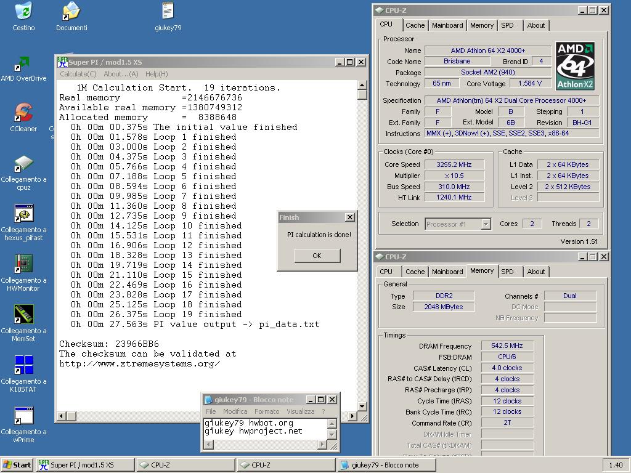The width and height of the screenshot is (631, 473).
Task: Click the Code Name Brisbane field
Action: [457, 61]
